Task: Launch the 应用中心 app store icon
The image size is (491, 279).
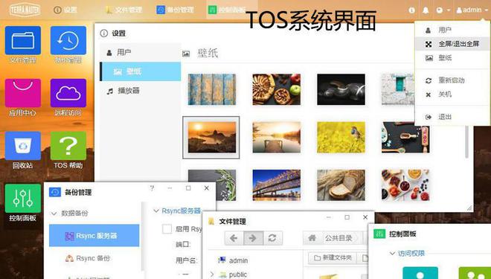Action: [23, 93]
